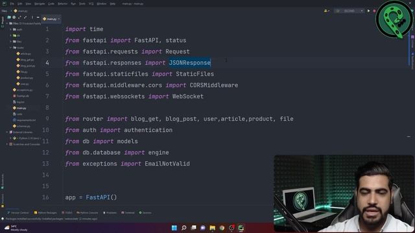The width and height of the screenshot is (415, 233).
Task: Click the Select Opened File target icon
Action: 14,17
